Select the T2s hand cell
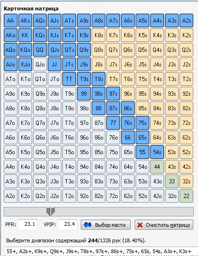Viewport: 198px width, 256px height. point(186,79)
